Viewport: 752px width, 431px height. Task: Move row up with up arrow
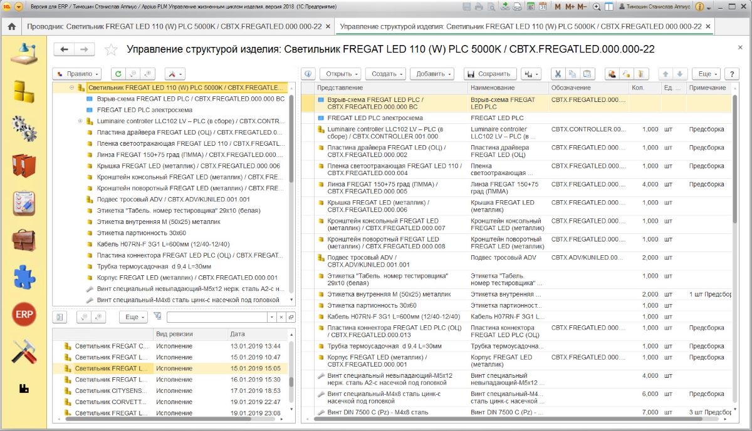666,74
